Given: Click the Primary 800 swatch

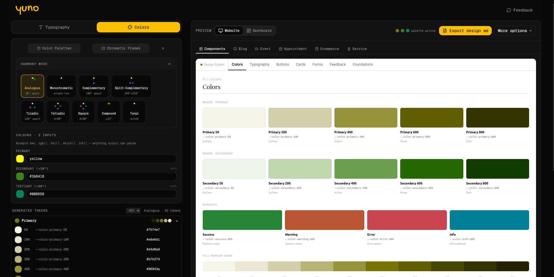Looking at the screenshot, I should [x=498, y=118].
